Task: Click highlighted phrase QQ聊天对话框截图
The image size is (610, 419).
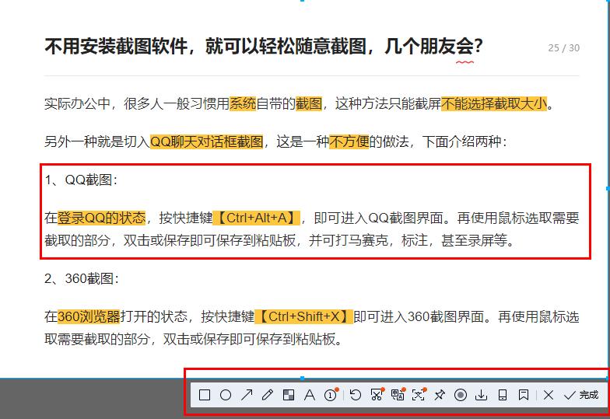Action: point(207,141)
